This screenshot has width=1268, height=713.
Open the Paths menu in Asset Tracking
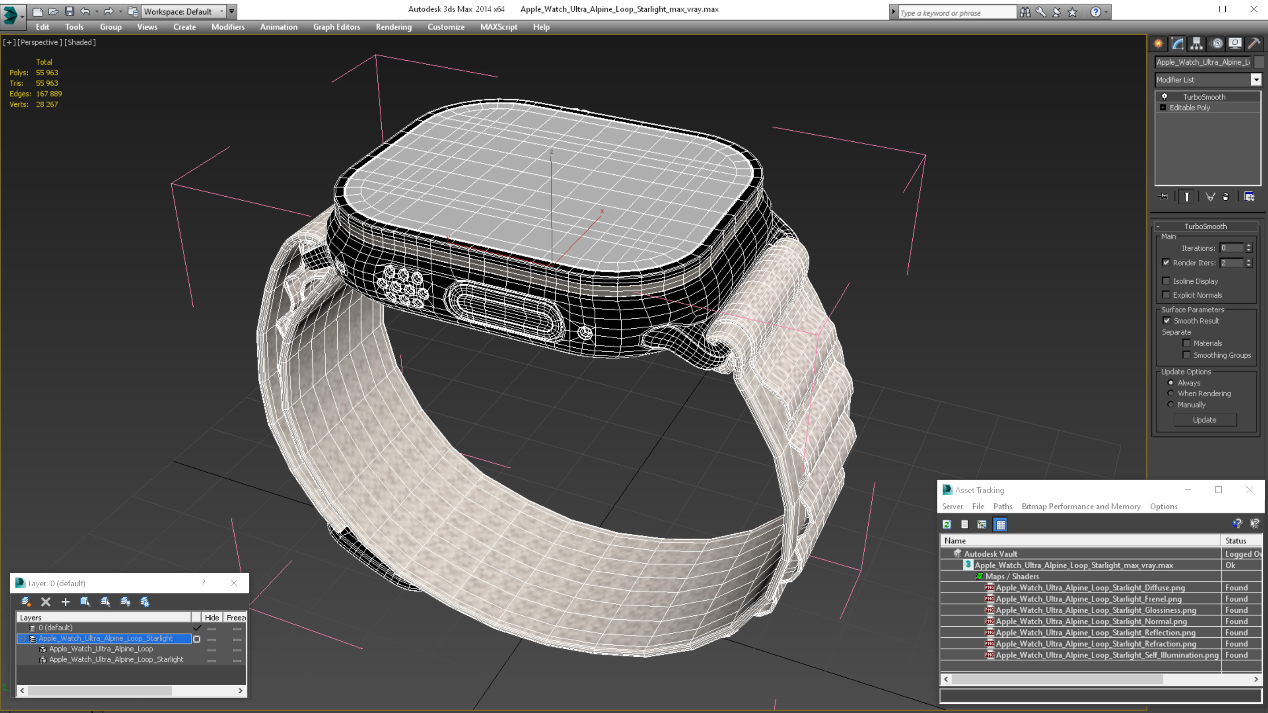(x=1002, y=506)
